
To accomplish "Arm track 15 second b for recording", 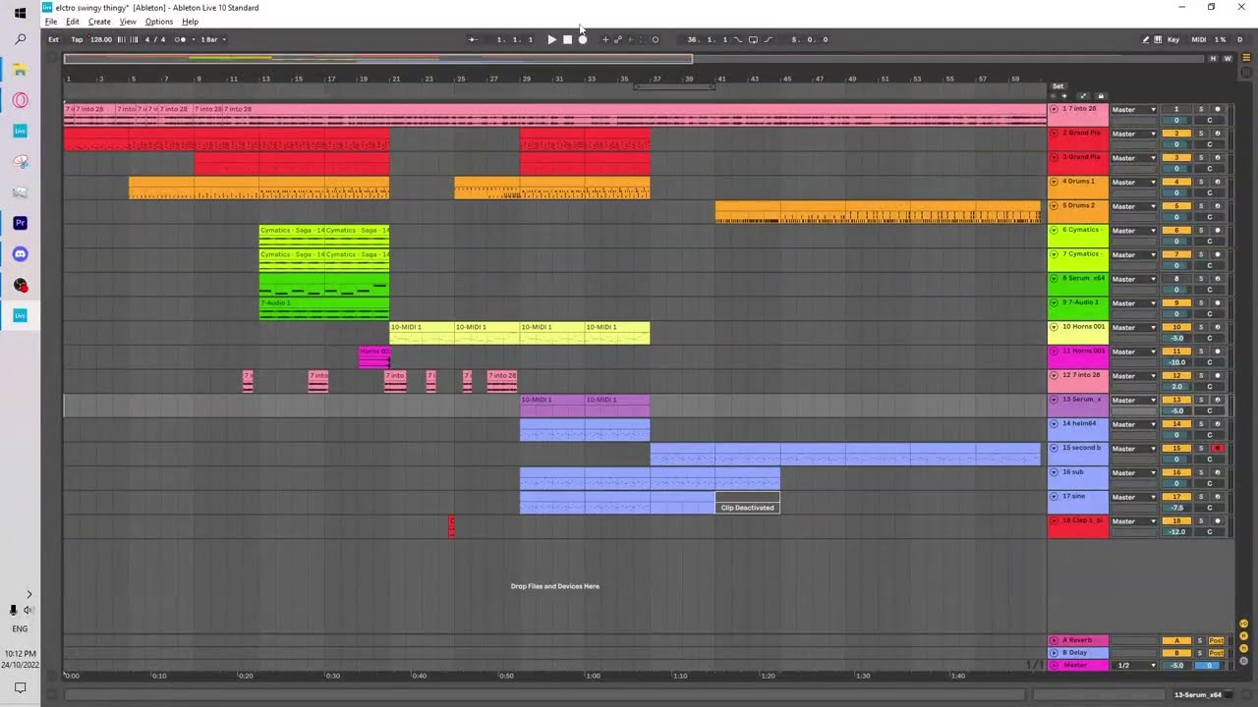I will 1217,448.
